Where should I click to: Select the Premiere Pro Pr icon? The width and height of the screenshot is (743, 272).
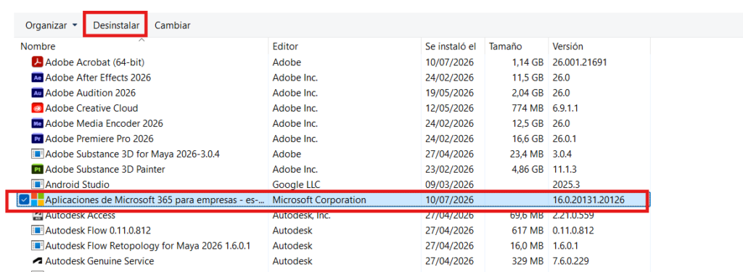tap(38, 139)
